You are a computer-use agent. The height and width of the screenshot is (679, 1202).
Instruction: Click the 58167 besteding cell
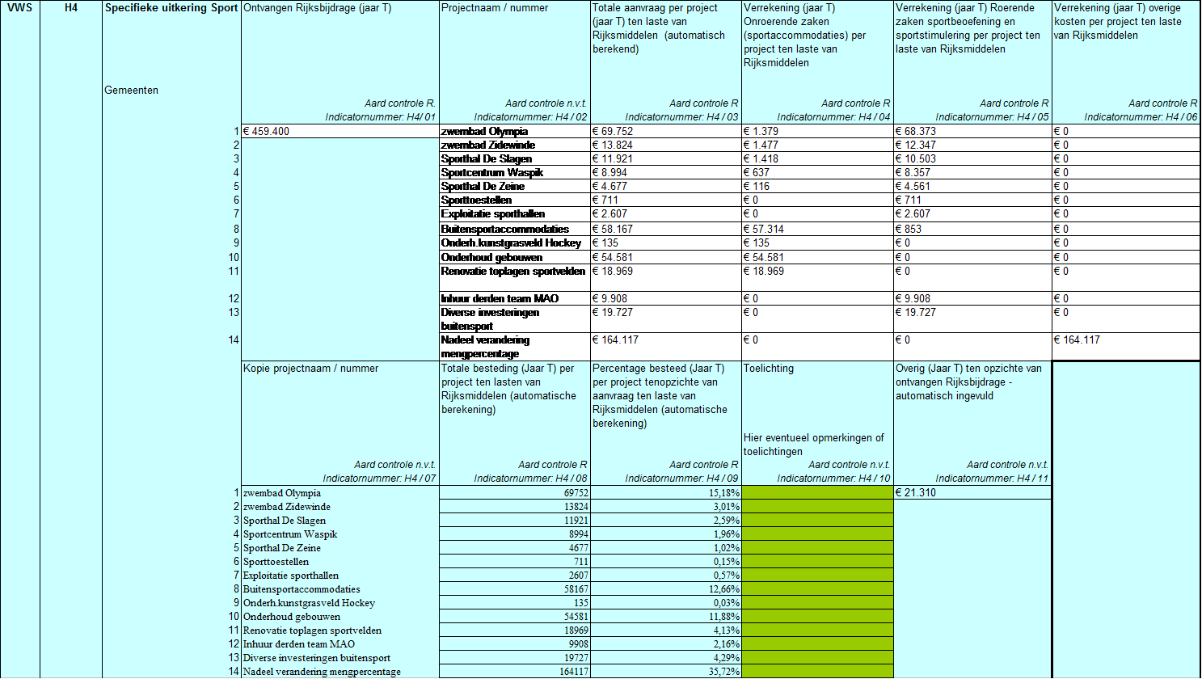coord(515,589)
